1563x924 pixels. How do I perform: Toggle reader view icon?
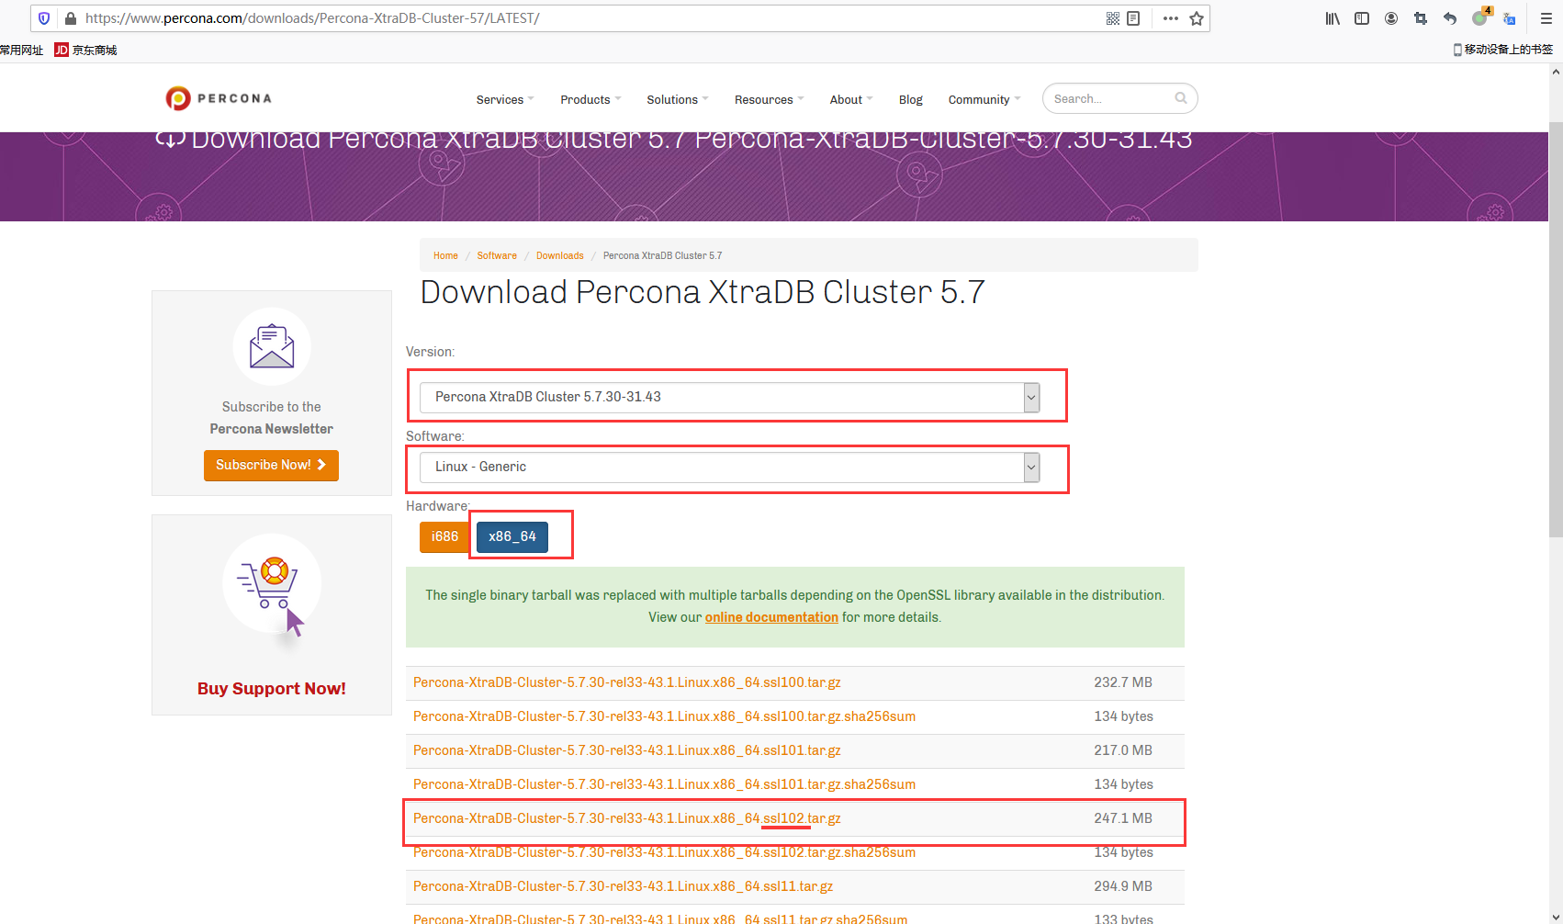click(1133, 18)
